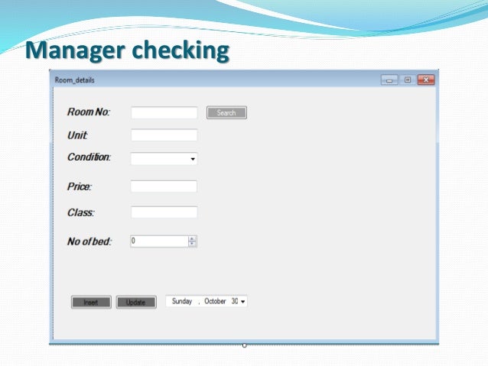Viewport: 488px width, 366px height.
Task: Select the month October in date picker
Action: [215, 301]
